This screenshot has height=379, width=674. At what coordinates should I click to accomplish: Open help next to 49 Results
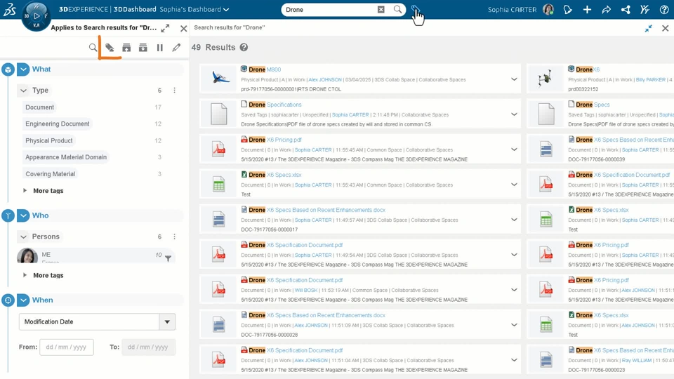pyautogui.click(x=244, y=47)
